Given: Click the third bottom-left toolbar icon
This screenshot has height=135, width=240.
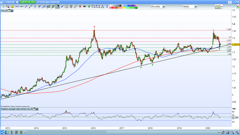Looking at the screenshot, I should [x=12, y=132].
